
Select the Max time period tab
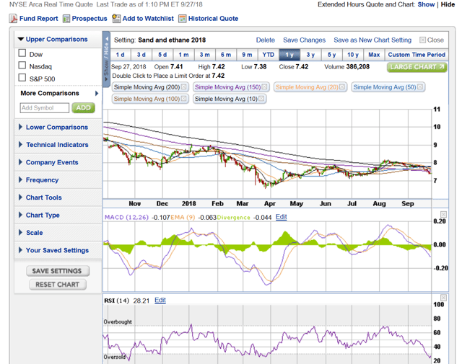click(x=374, y=55)
